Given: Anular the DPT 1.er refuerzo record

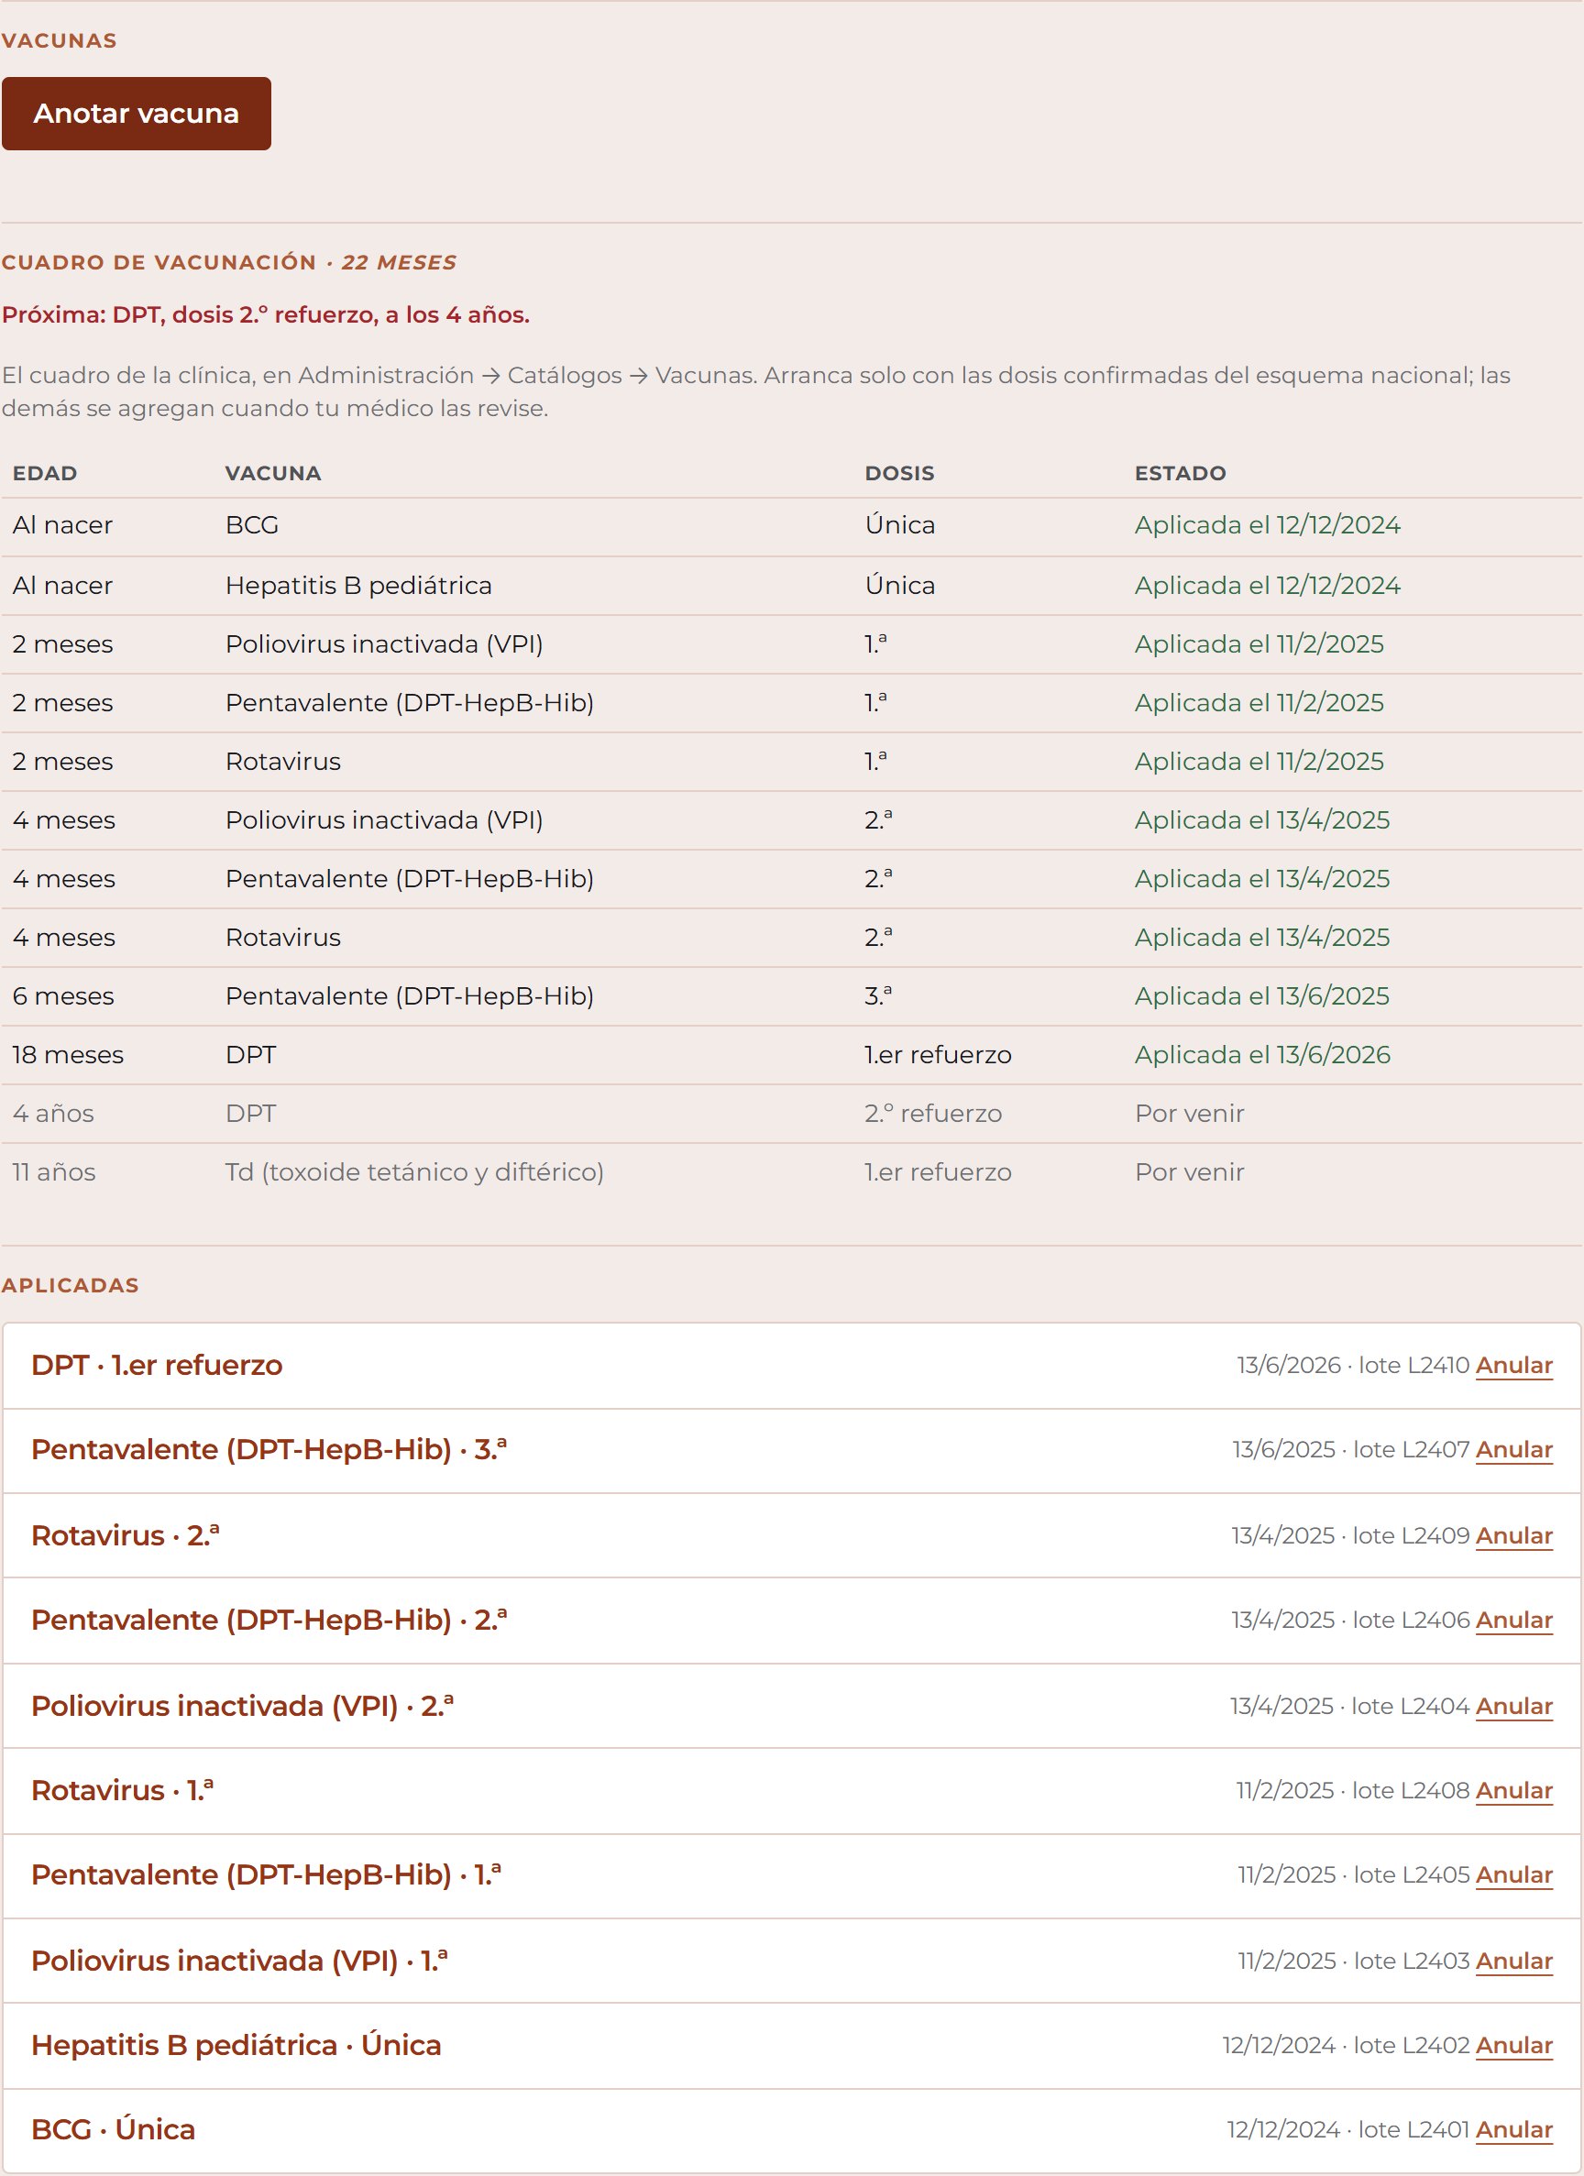Looking at the screenshot, I should point(1514,1366).
